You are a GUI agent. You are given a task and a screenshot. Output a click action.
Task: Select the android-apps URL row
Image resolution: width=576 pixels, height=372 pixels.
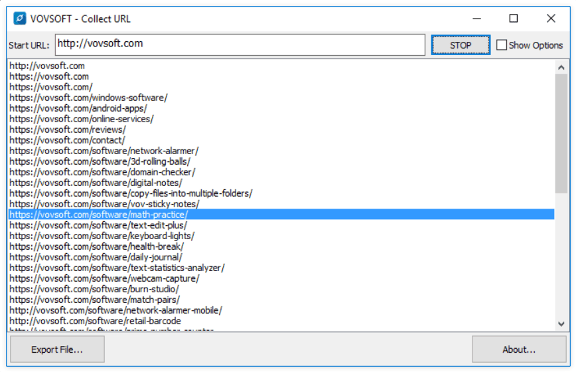click(281, 108)
